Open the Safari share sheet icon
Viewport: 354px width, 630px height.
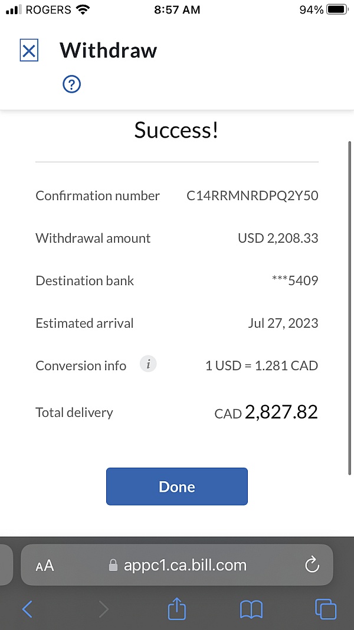click(177, 609)
